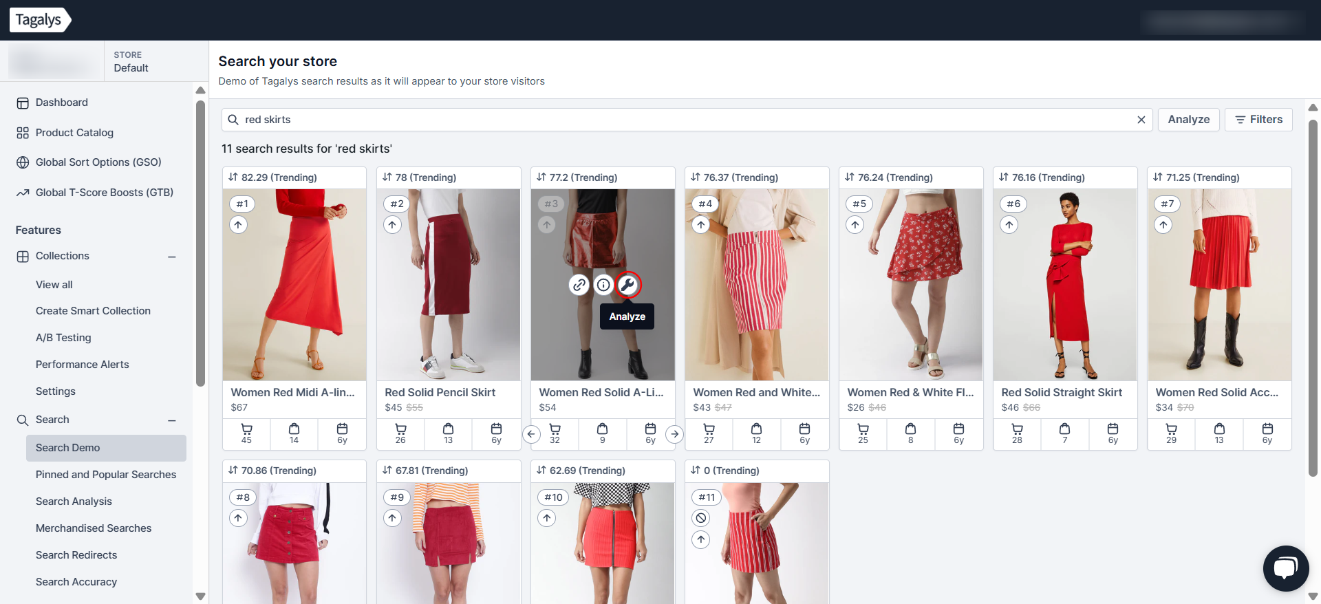This screenshot has width=1321, height=604.
Task: Click the link icon on product #3
Action: click(579, 285)
